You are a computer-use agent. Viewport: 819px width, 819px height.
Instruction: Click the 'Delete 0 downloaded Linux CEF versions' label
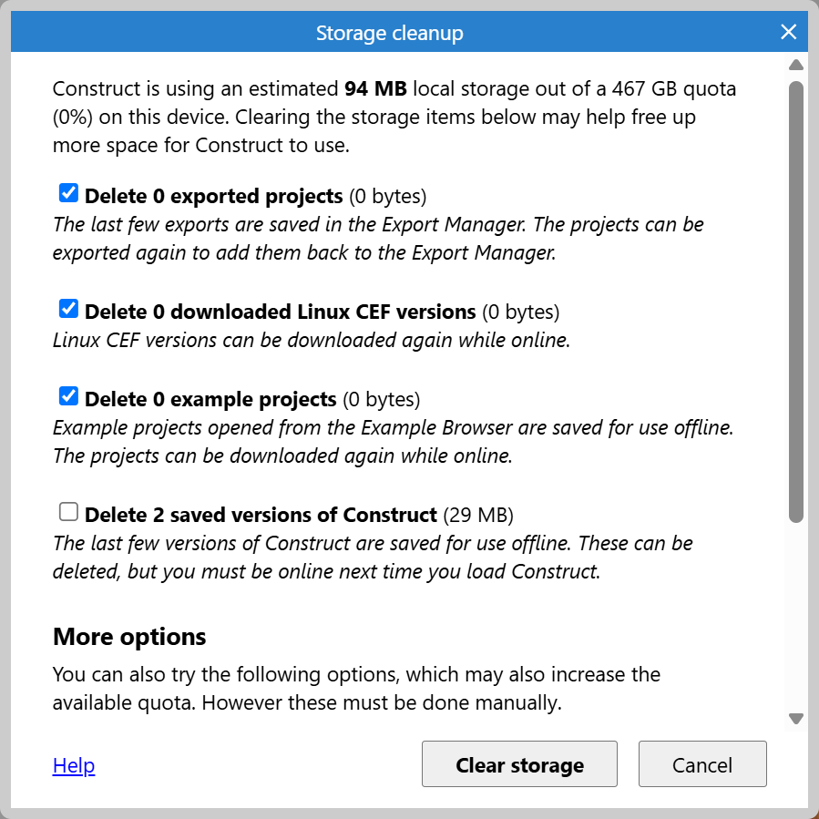click(280, 312)
